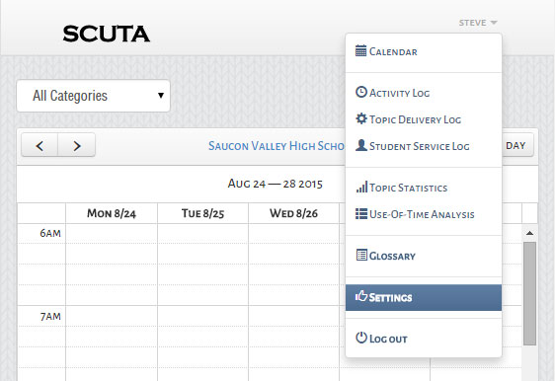Click the SCUTA logo
The height and width of the screenshot is (381, 555).
click(x=107, y=34)
